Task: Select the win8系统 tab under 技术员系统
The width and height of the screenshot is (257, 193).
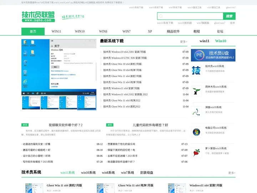Action: pos(108,173)
